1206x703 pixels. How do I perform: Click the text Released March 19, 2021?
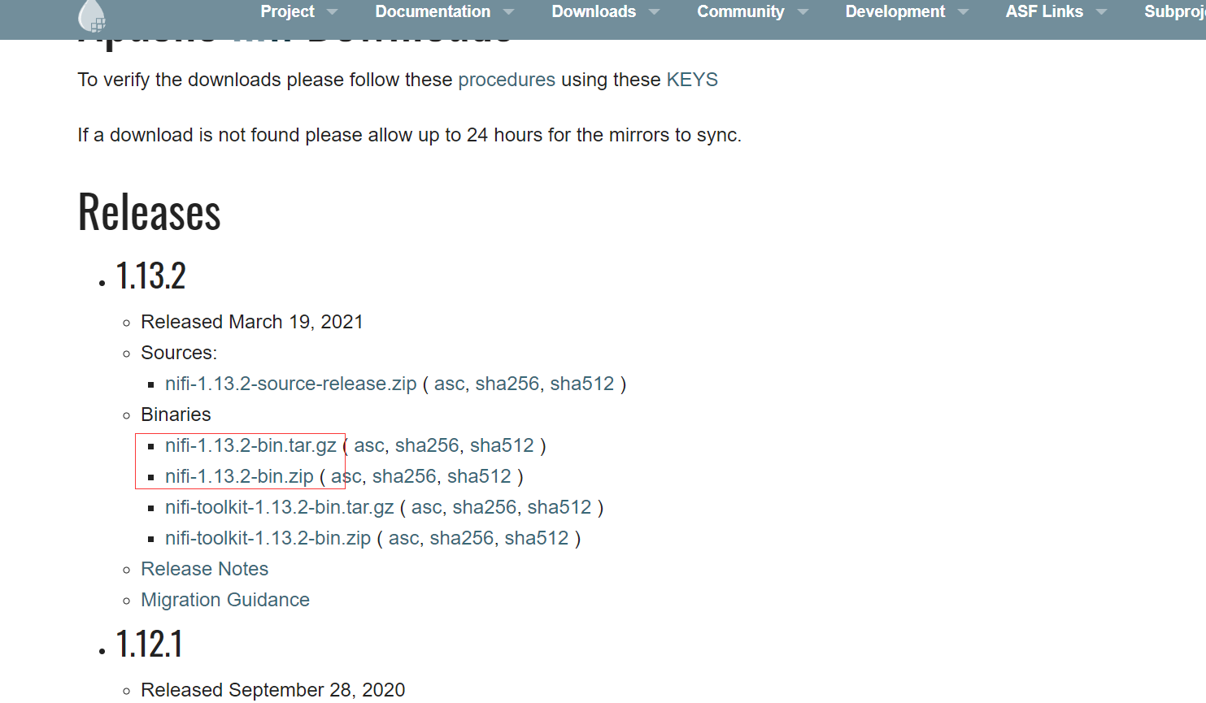pos(252,322)
